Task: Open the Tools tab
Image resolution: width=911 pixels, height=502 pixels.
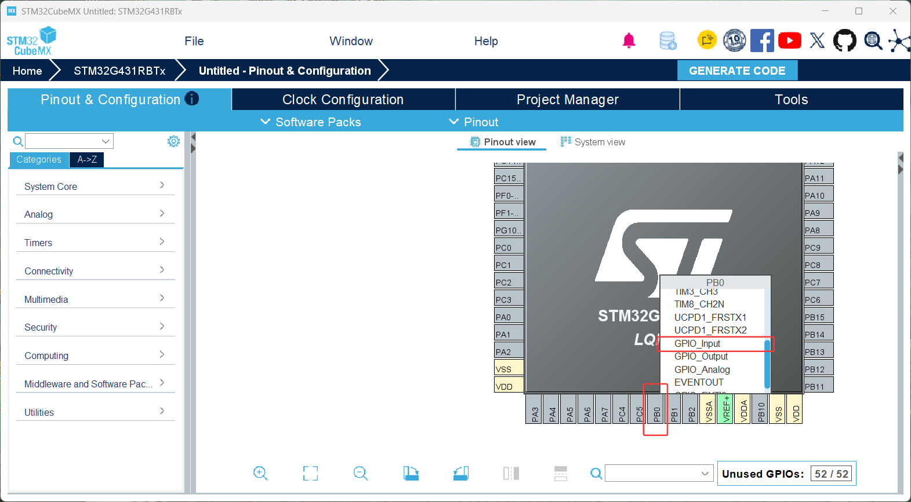Action: [792, 99]
